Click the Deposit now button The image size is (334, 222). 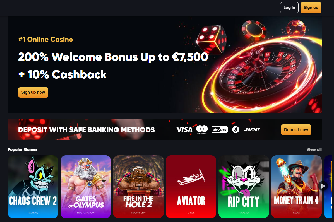[x=296, y=130]
